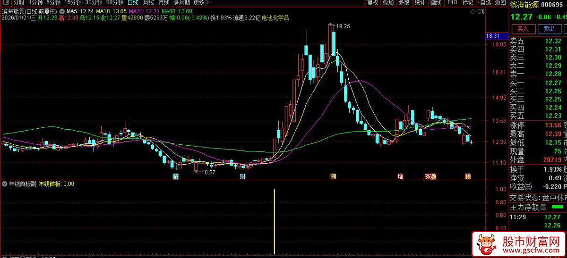Click the MA60: 13.68 indicator label
This screenshot has width=567, height=258.
pyautogui.click(x=177, y=11)
